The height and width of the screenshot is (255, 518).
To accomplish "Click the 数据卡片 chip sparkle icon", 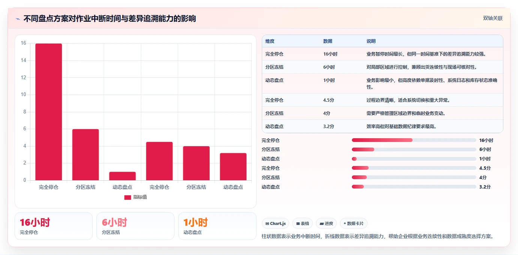I will point(345,223).
